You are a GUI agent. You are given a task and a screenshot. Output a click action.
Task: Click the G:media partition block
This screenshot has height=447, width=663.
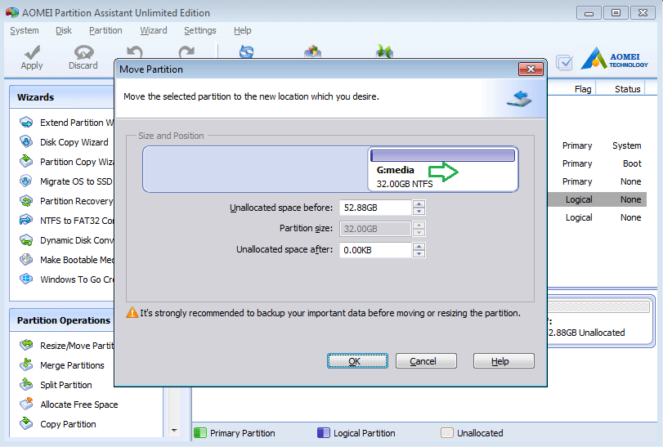[443, 169]
